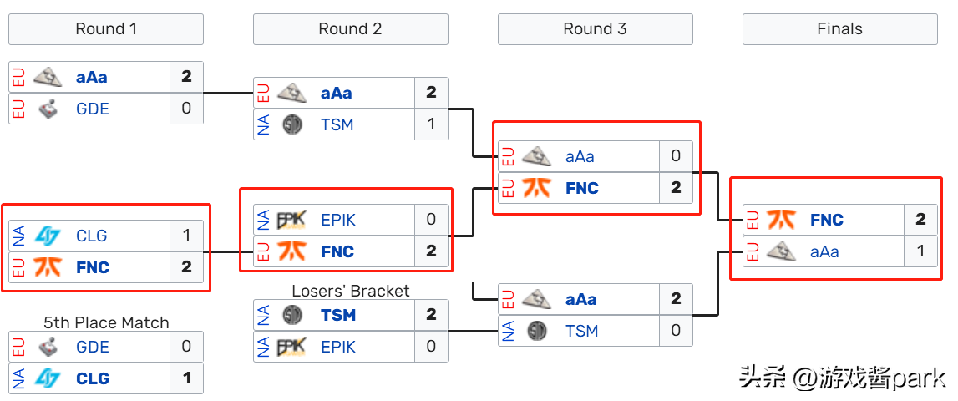
Task: Select the Round 3 header
Action: click(x=595, y=28)
